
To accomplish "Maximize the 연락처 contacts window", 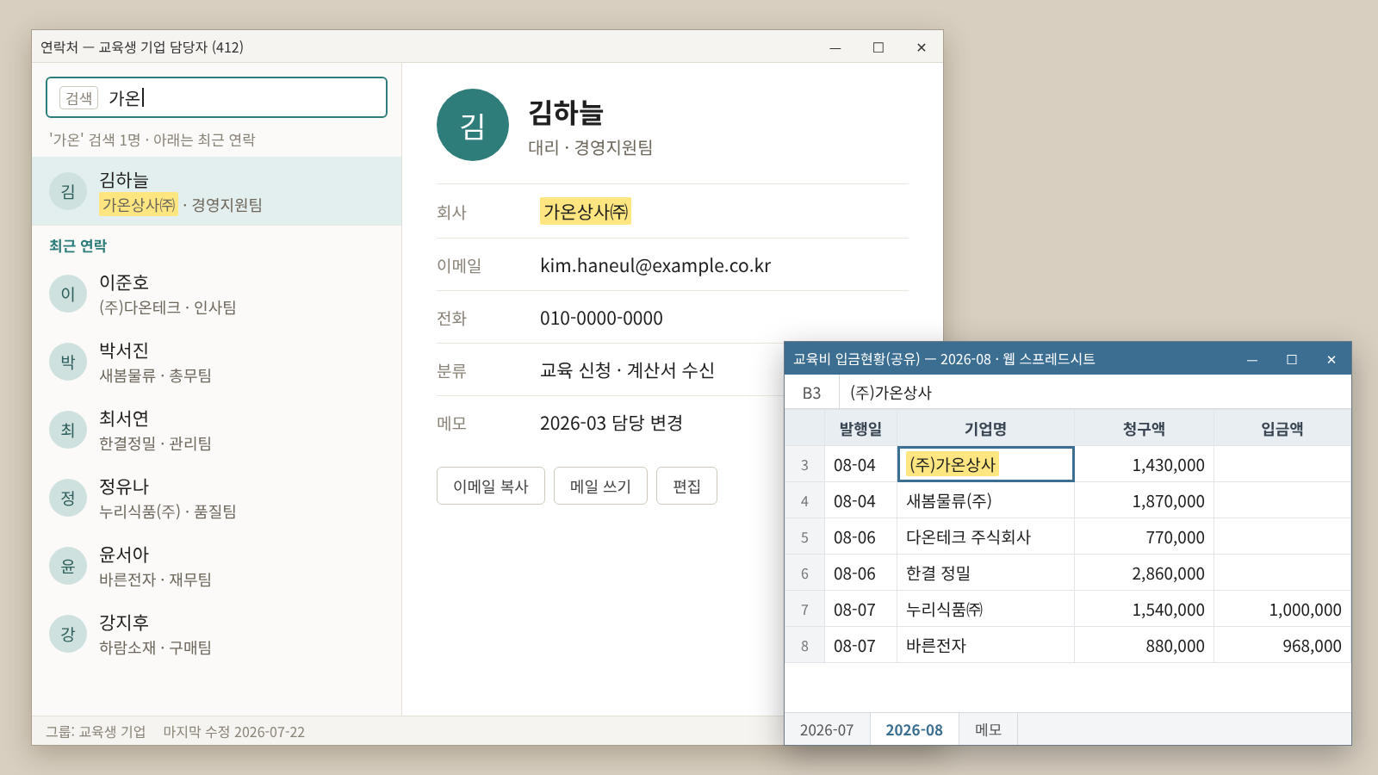I will click(878, 47).
